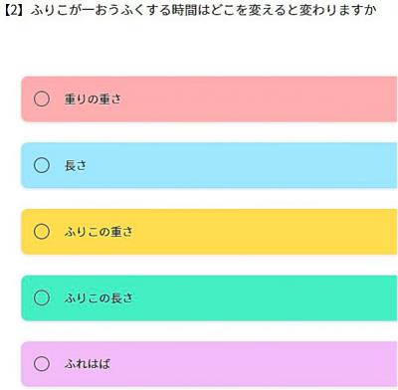Select the radio button for 長さ
Image resolution: width=398 pixels, height=390 pixels.
pyautogui.click(x=42, y=165)
